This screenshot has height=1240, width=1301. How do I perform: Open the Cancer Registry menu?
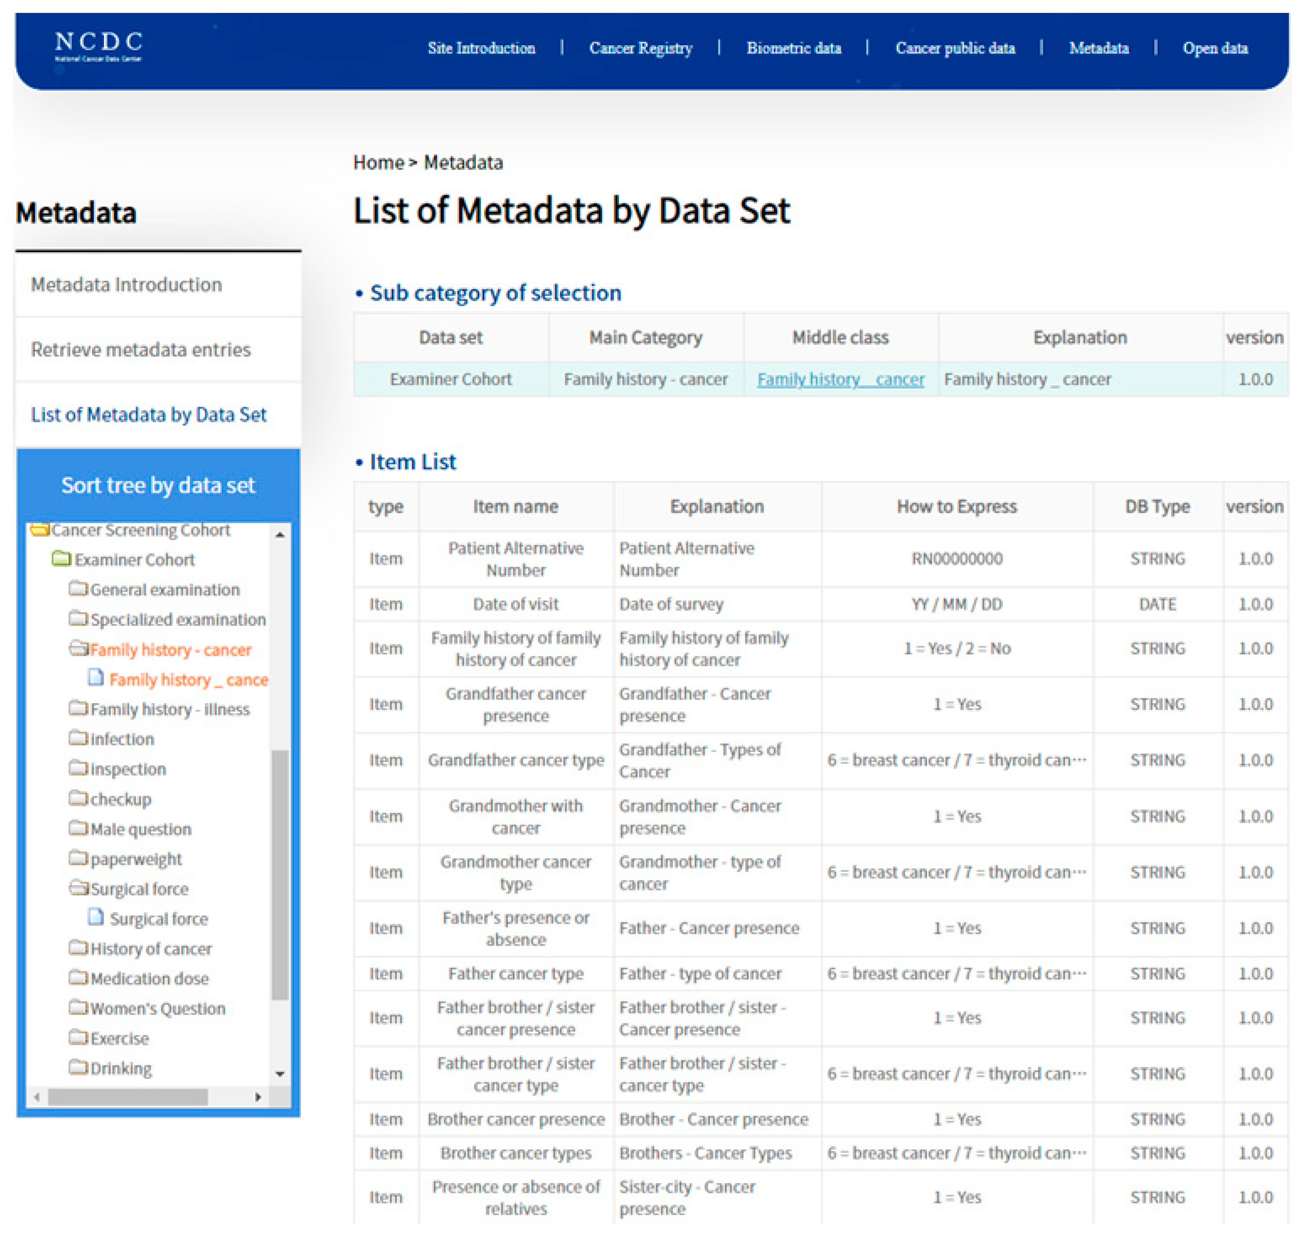[x=641, y=48]
